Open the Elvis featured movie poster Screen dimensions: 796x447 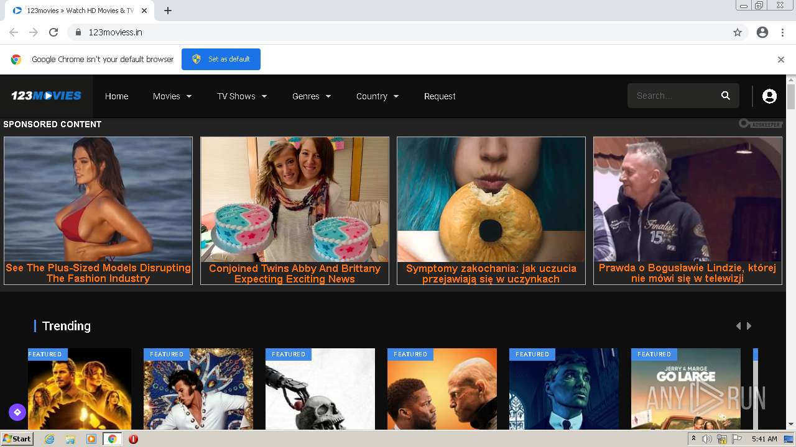(x=198, y=389)
